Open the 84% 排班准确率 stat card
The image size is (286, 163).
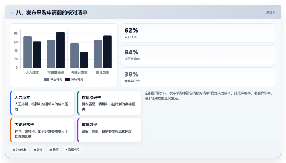pos(198,55)
